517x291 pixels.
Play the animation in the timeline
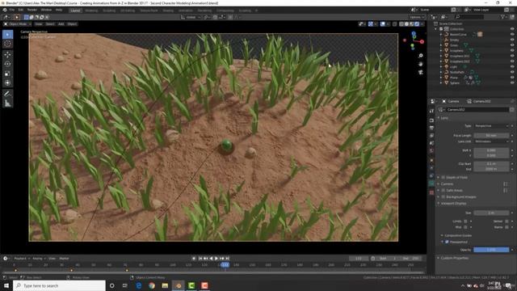(x=216, y=259)
